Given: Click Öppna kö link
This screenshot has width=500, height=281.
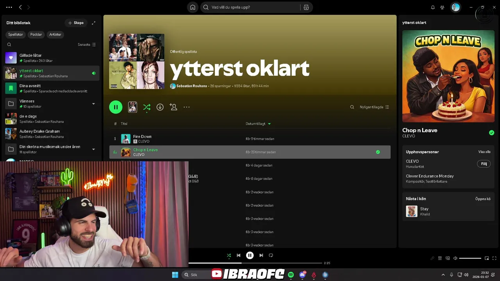Looking at the screenshot, I should click(483, 199).
